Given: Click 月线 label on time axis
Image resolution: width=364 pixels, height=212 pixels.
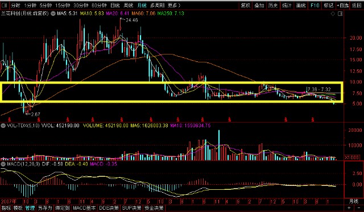Looking at the screenshot, I should tap(353, 201).
